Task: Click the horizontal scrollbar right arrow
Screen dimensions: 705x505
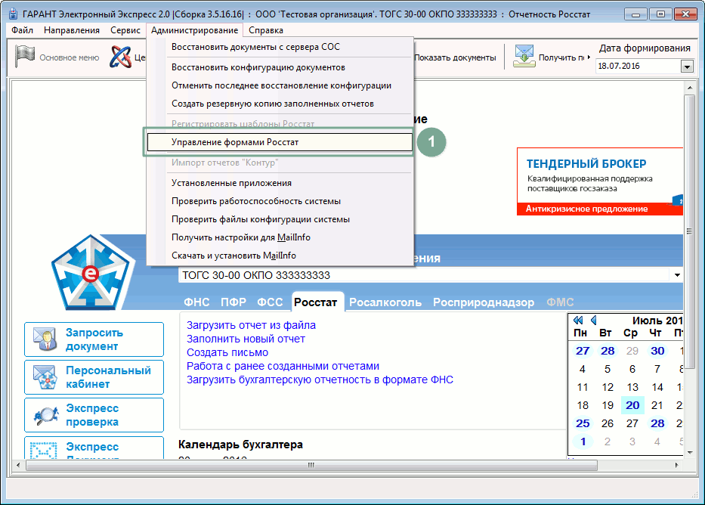Action: (x=677, y=466)
